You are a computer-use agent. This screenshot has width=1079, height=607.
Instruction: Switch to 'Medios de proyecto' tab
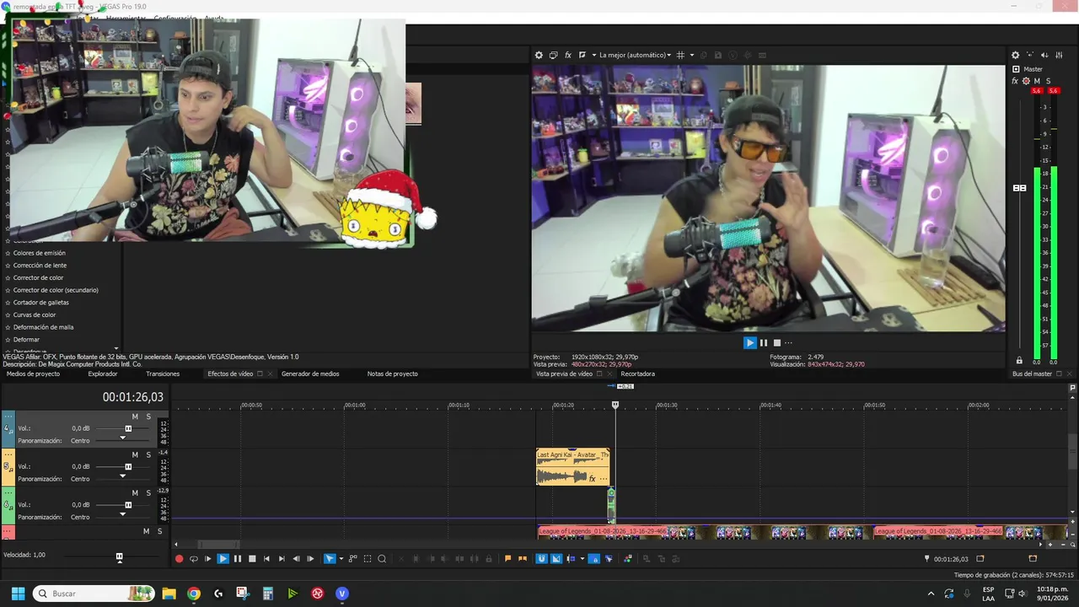[33, 373]
